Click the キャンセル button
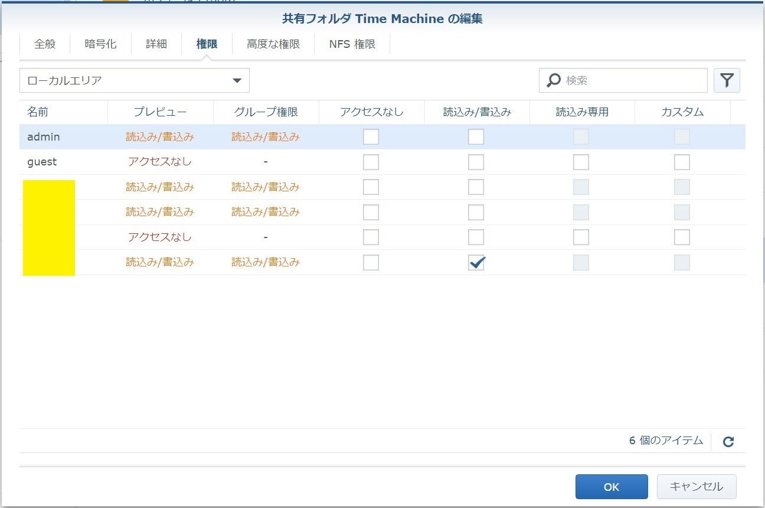 pos(697,487)
